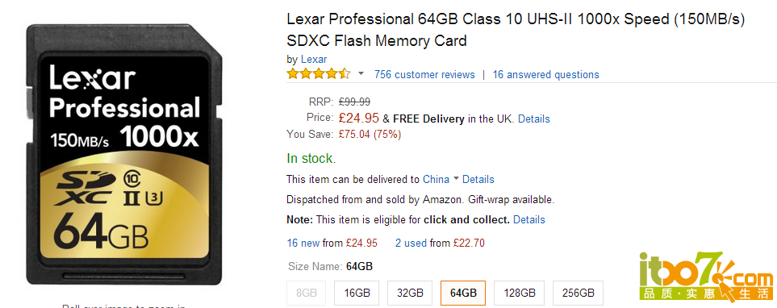
Task: Open the 16 answered questions link
Action: coord(545,75)
